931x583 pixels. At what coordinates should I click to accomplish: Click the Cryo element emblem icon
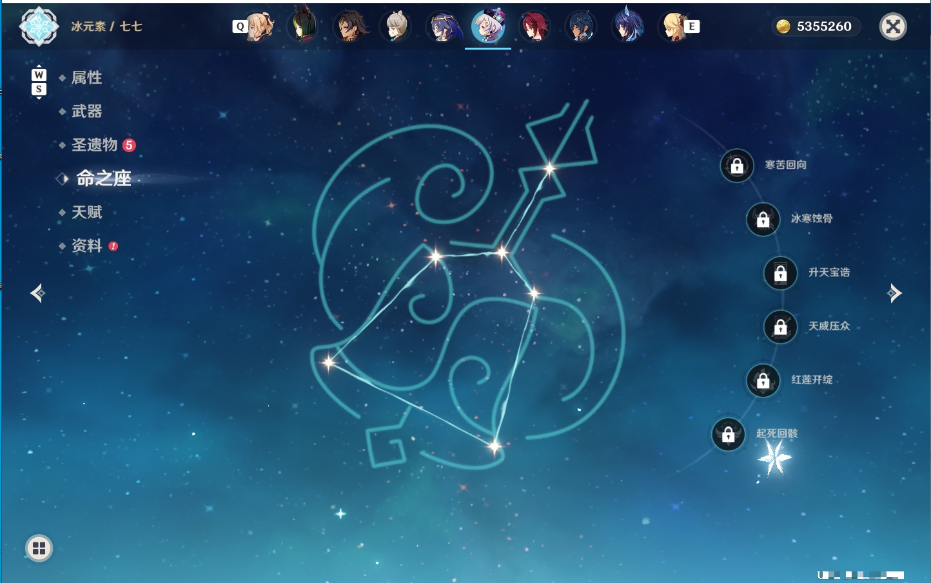pyautogui.click(x=39, y=26)
